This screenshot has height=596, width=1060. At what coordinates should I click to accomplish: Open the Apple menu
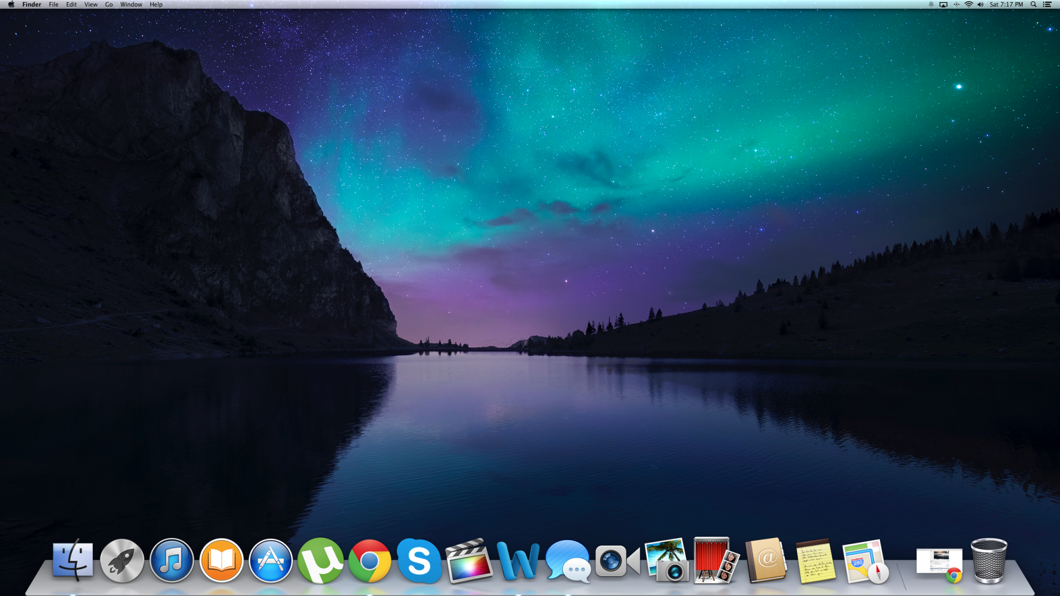(11, 5)
